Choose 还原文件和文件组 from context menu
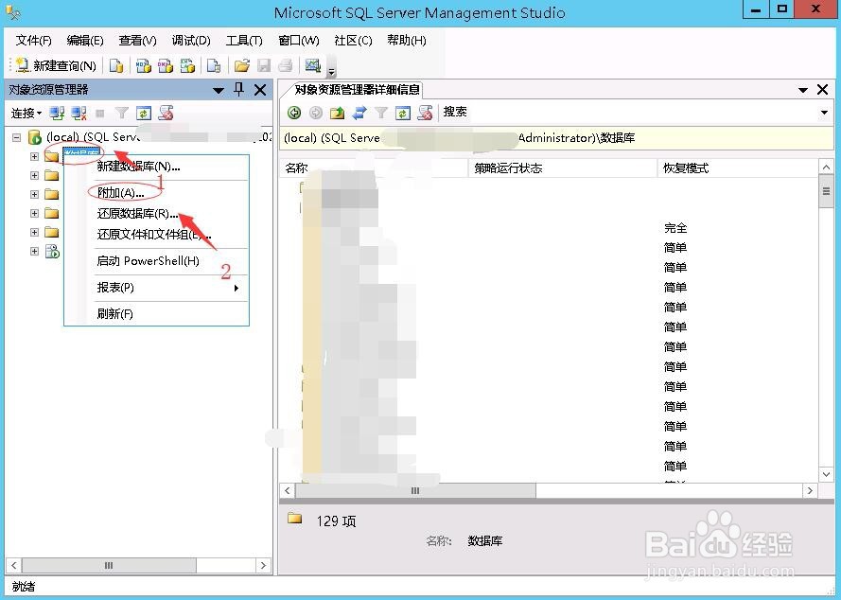 click(x=157, y=235)
